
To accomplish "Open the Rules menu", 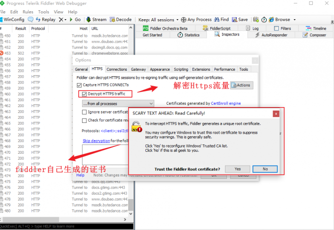I will [x=28, y=12].
